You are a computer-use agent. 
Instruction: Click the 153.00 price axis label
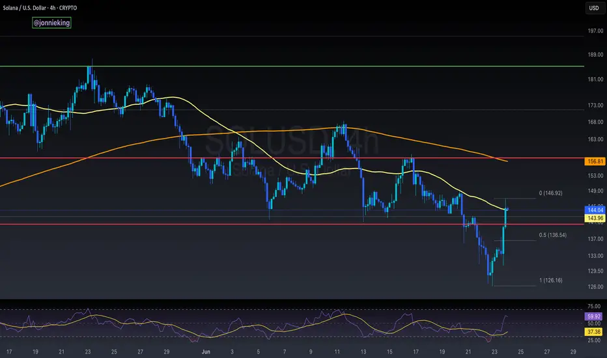595,176
